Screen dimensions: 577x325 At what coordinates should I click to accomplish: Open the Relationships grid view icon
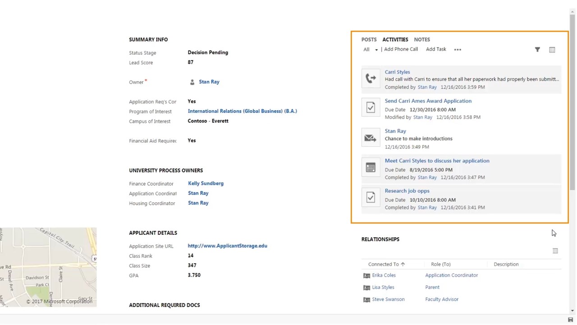point(555,251)
